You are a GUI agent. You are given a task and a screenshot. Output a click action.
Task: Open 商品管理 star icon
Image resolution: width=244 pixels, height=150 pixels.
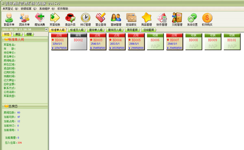(x=146, y=19)
